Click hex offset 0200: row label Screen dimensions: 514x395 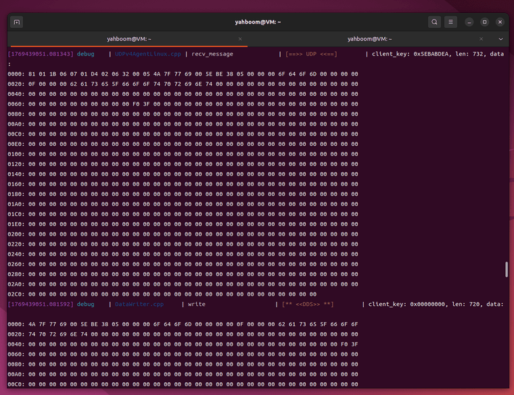coord(16,234)
